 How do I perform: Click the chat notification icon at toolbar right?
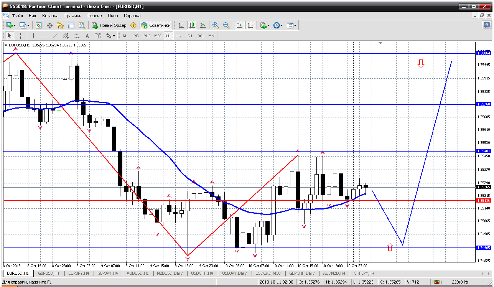[486, 25]
